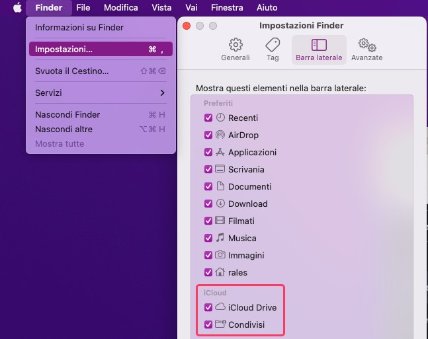The height and width of the screenshot is (339, 428).
Task: Uncheck the rales home checkbox
Action: click(208, 272)
